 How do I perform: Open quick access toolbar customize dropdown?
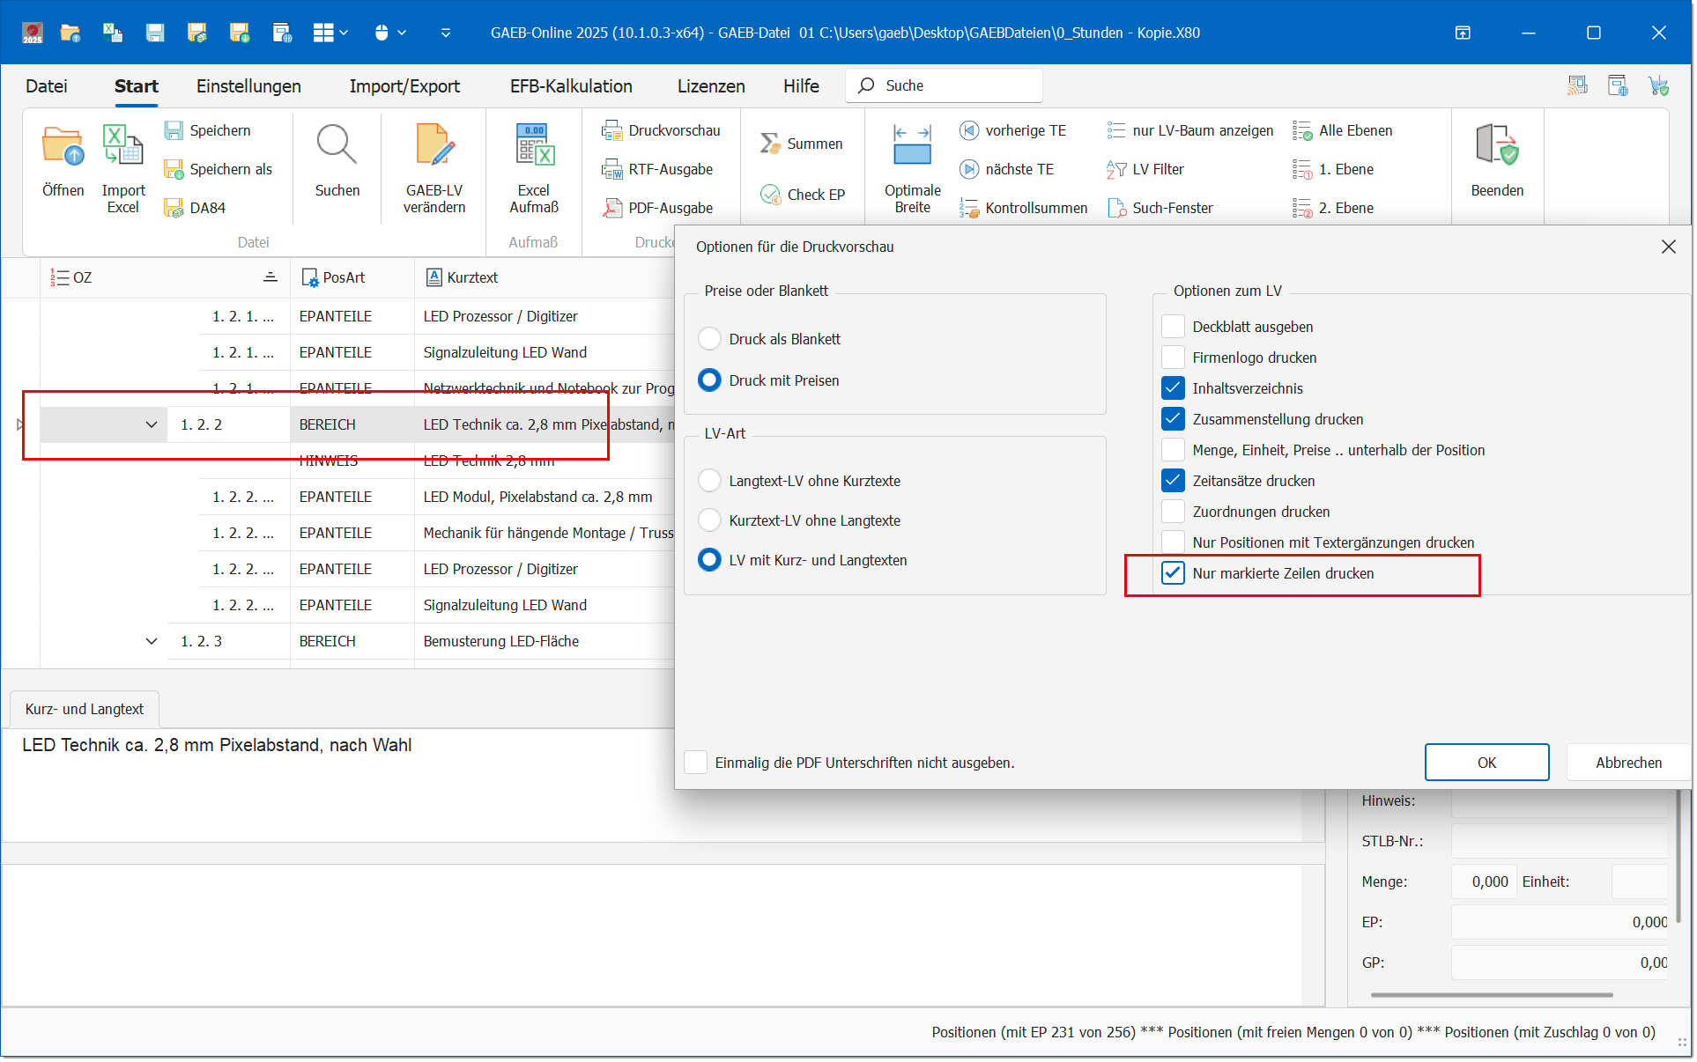pos(446,33)
